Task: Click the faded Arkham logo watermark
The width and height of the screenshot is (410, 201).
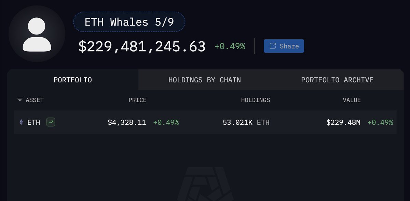Action: pyautogui.click(x=205, y=184)
